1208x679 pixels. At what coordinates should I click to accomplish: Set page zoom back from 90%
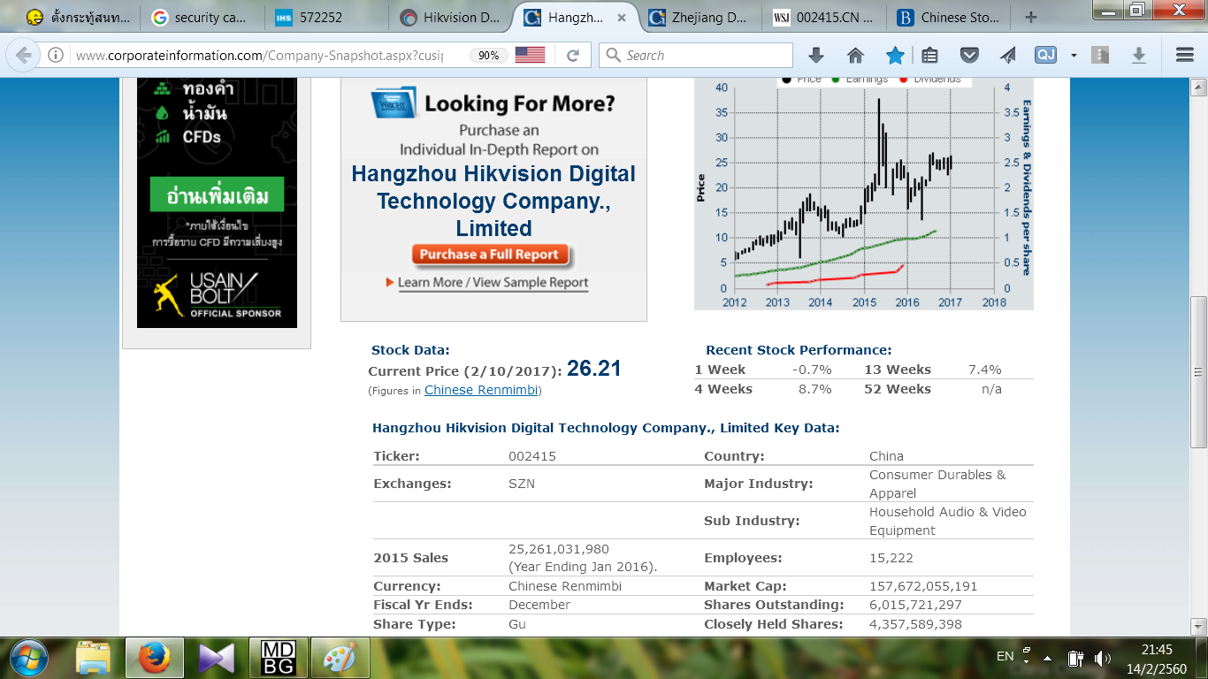[488, 55]
